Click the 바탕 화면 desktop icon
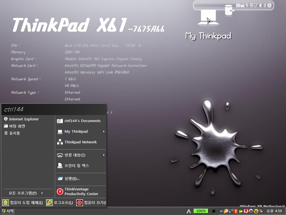Viewport: 286px width, 215px height. click(x=6, y=126)
